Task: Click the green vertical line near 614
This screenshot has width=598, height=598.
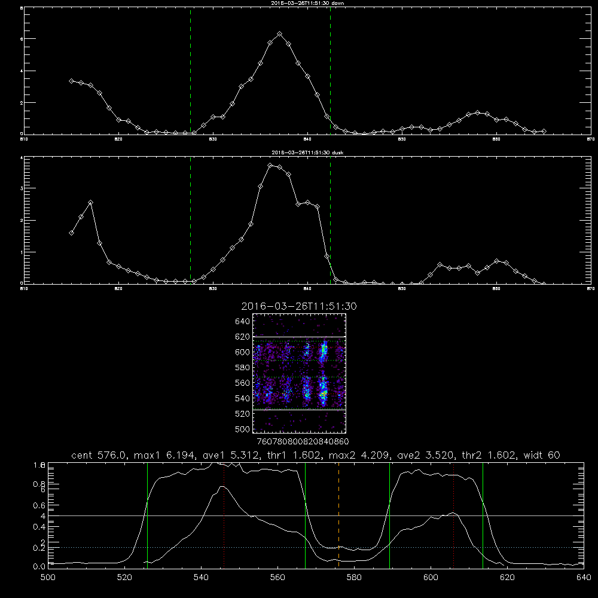Action: (x=483, y=515)
